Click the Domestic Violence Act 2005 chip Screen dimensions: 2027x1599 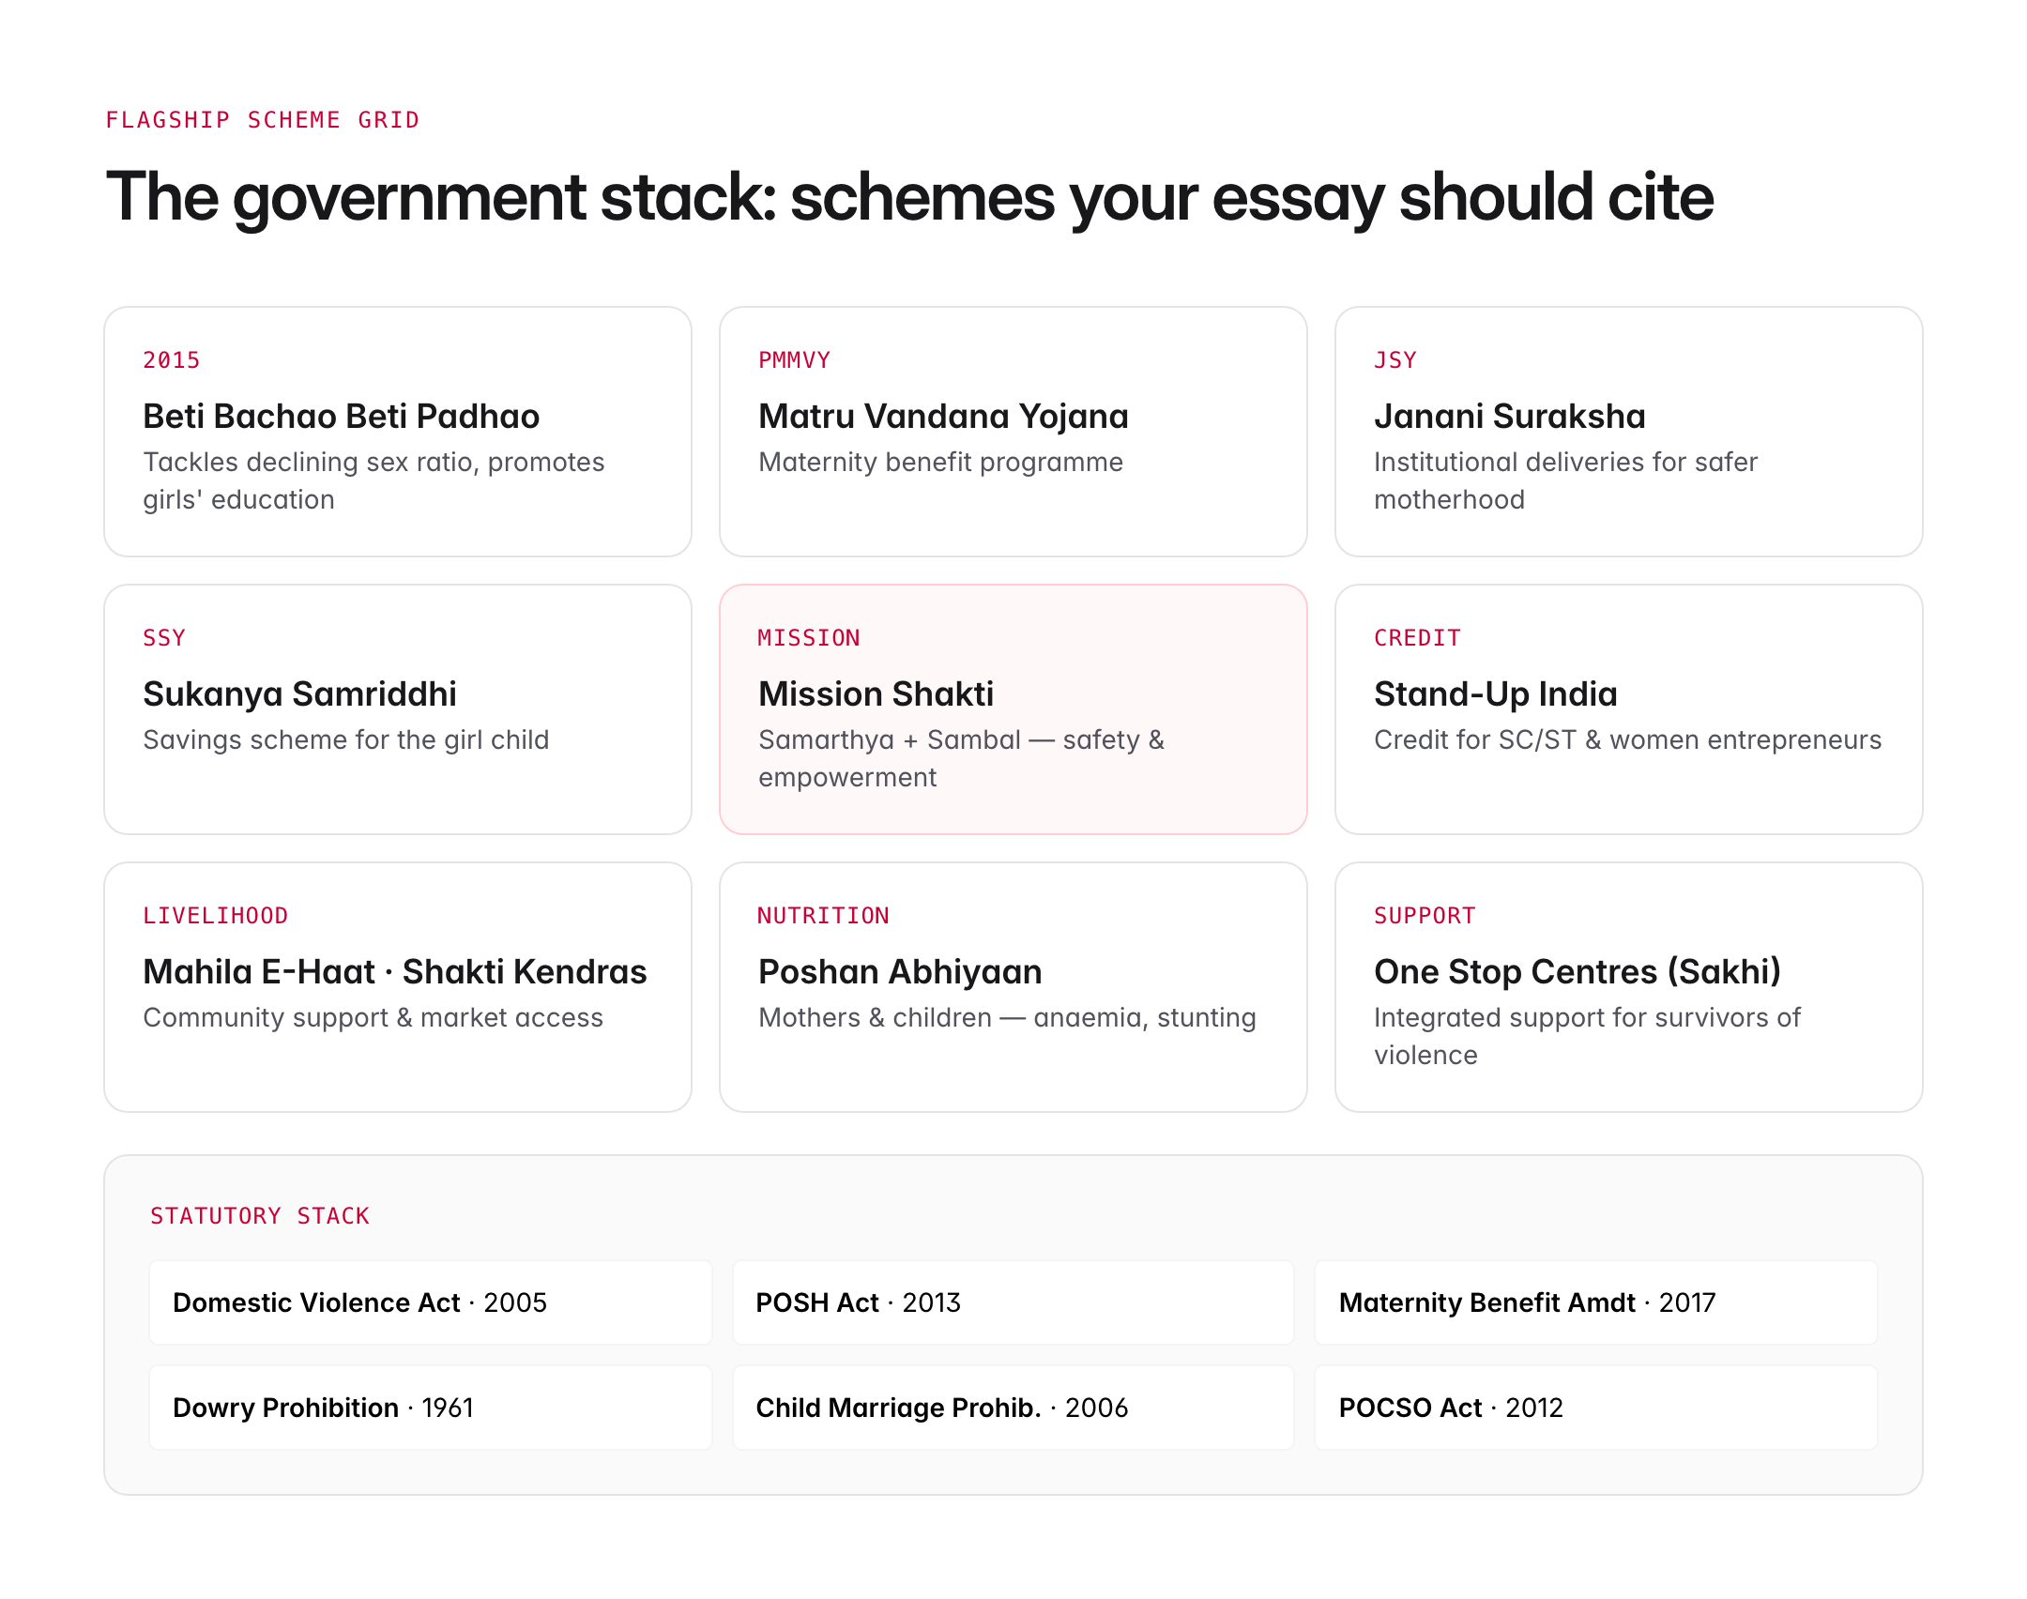431,1302
